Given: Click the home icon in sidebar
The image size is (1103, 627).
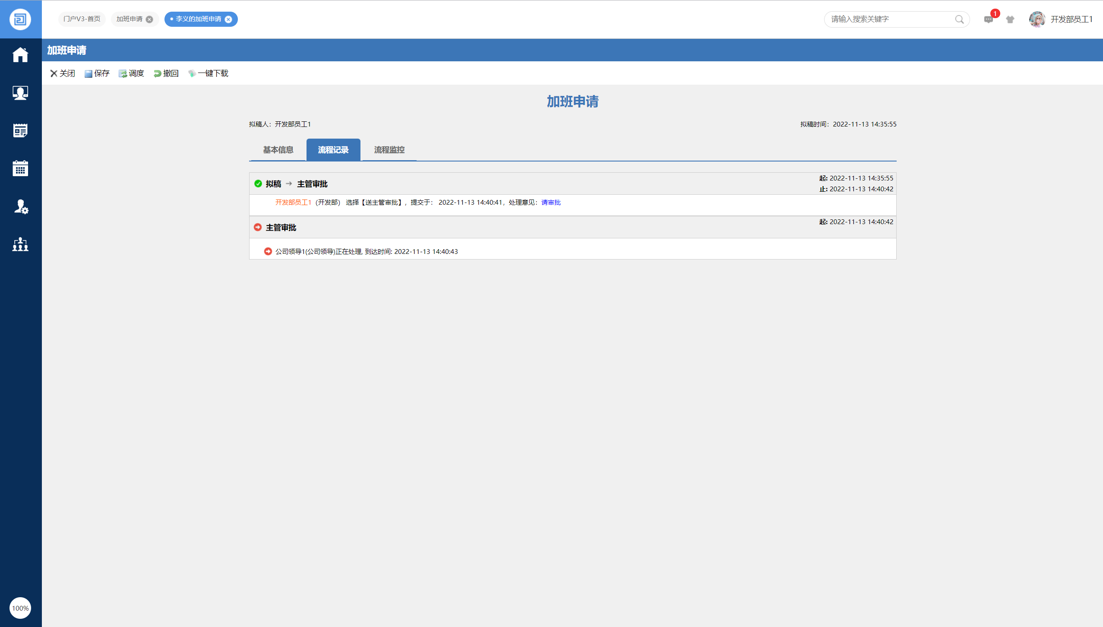Looking at the screenshot, I should 20,55.
